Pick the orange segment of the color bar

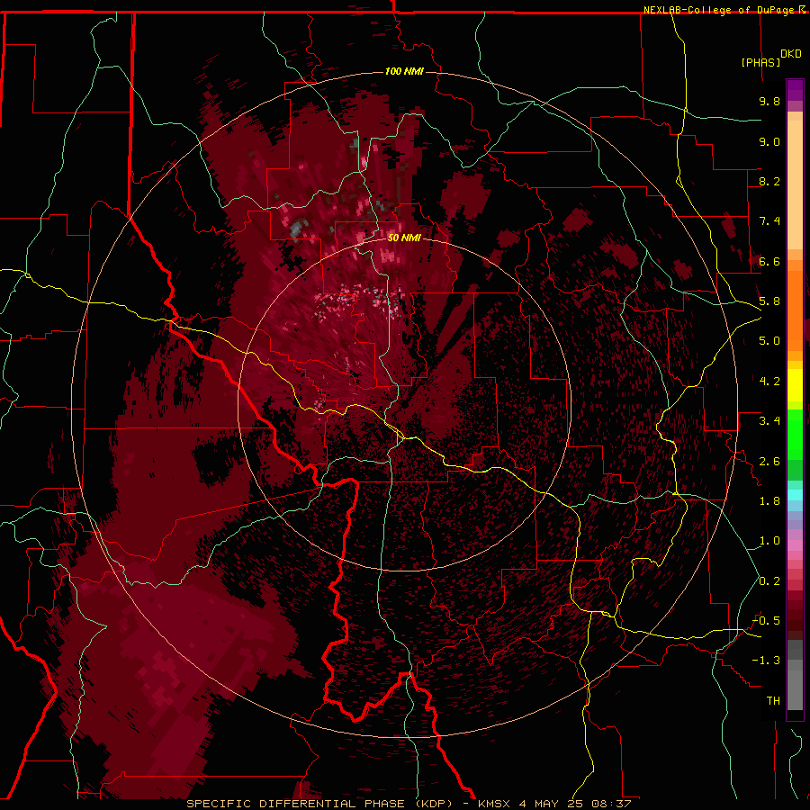795,310
